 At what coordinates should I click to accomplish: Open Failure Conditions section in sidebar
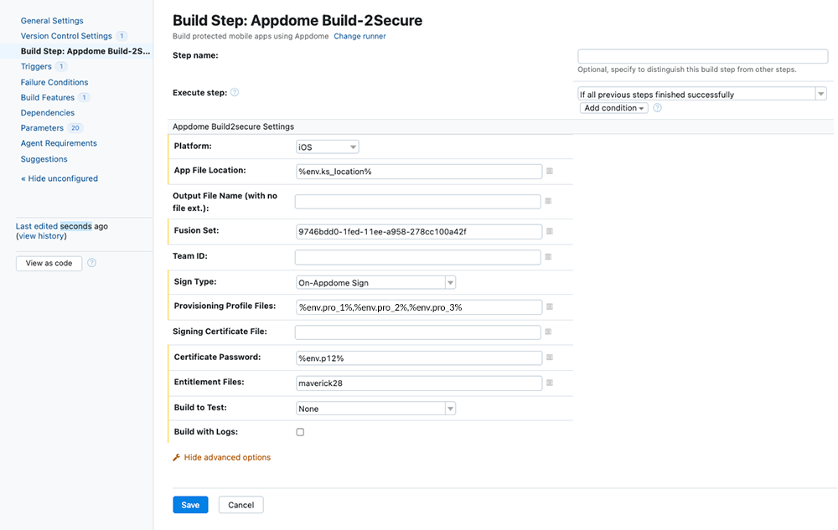click(x=54, y=82)
